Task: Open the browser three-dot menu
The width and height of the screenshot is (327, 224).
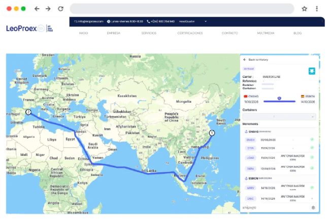Action: (x=316, y=9)
